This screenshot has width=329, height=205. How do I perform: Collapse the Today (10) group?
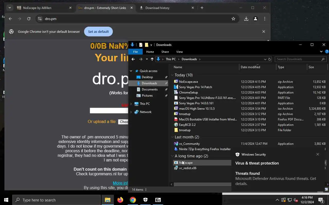pyautogui.click(x=172, y=75)
